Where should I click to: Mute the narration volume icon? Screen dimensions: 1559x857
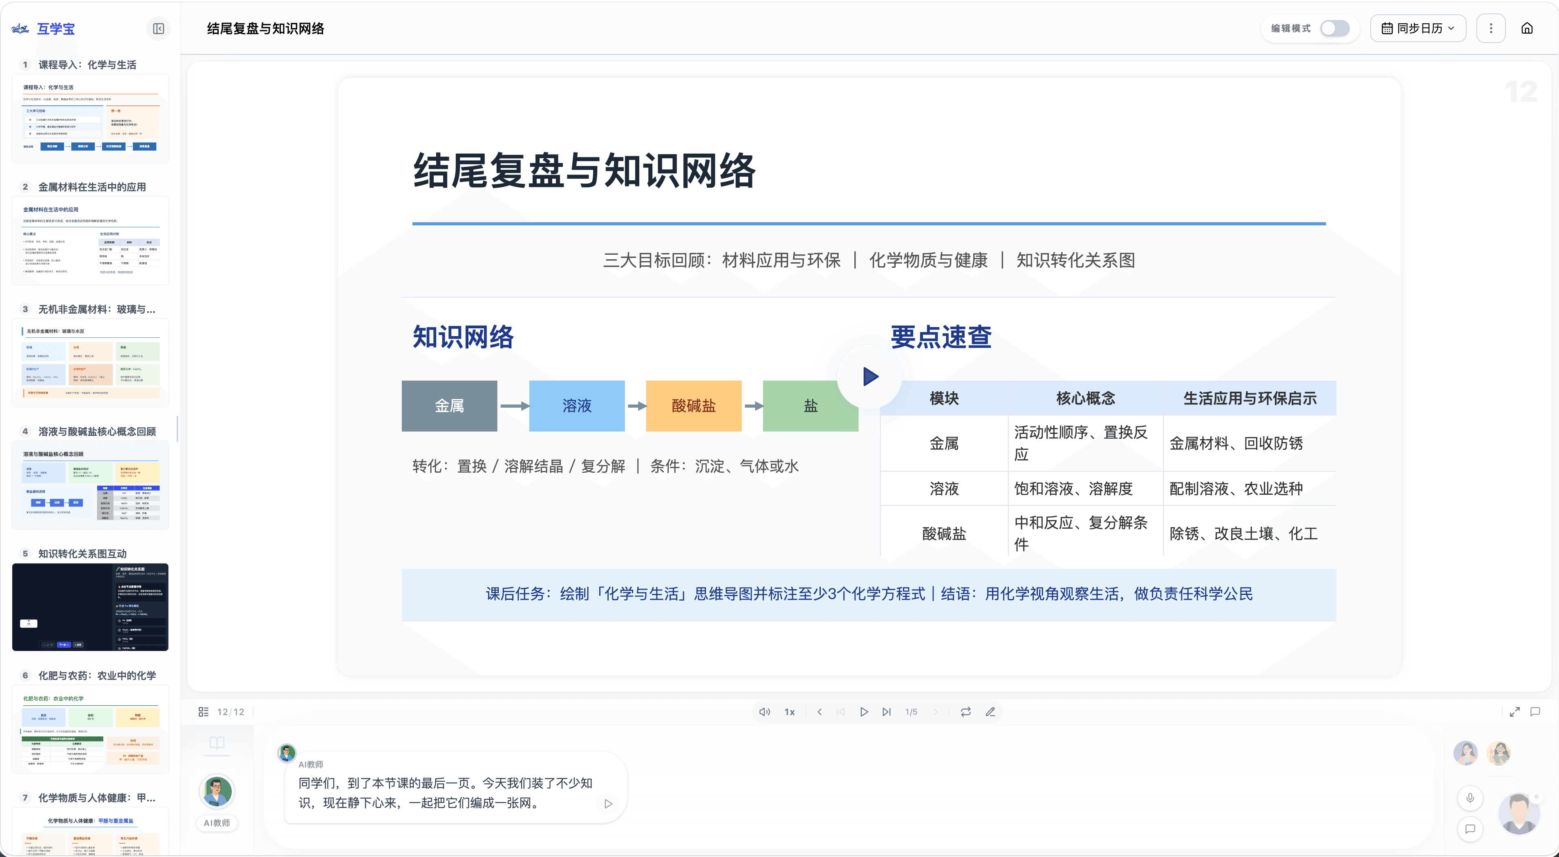(x=764, y=712)
